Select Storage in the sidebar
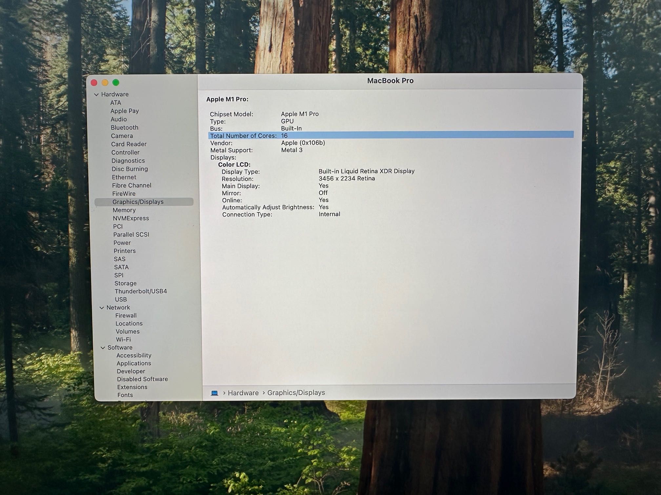Viewport: 661px width, 495px height. (126, 283)
